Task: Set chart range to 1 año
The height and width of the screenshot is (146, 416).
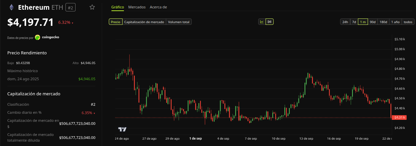Action: point(395,22)
